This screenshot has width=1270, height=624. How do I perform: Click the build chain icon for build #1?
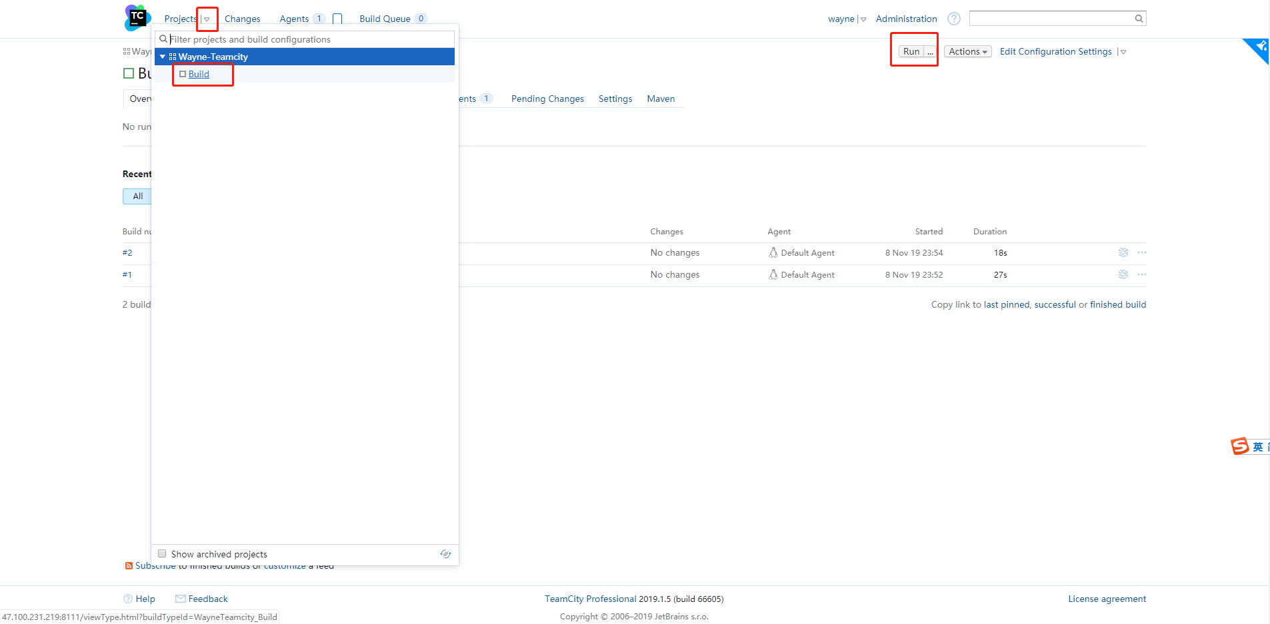point(1123,274)
